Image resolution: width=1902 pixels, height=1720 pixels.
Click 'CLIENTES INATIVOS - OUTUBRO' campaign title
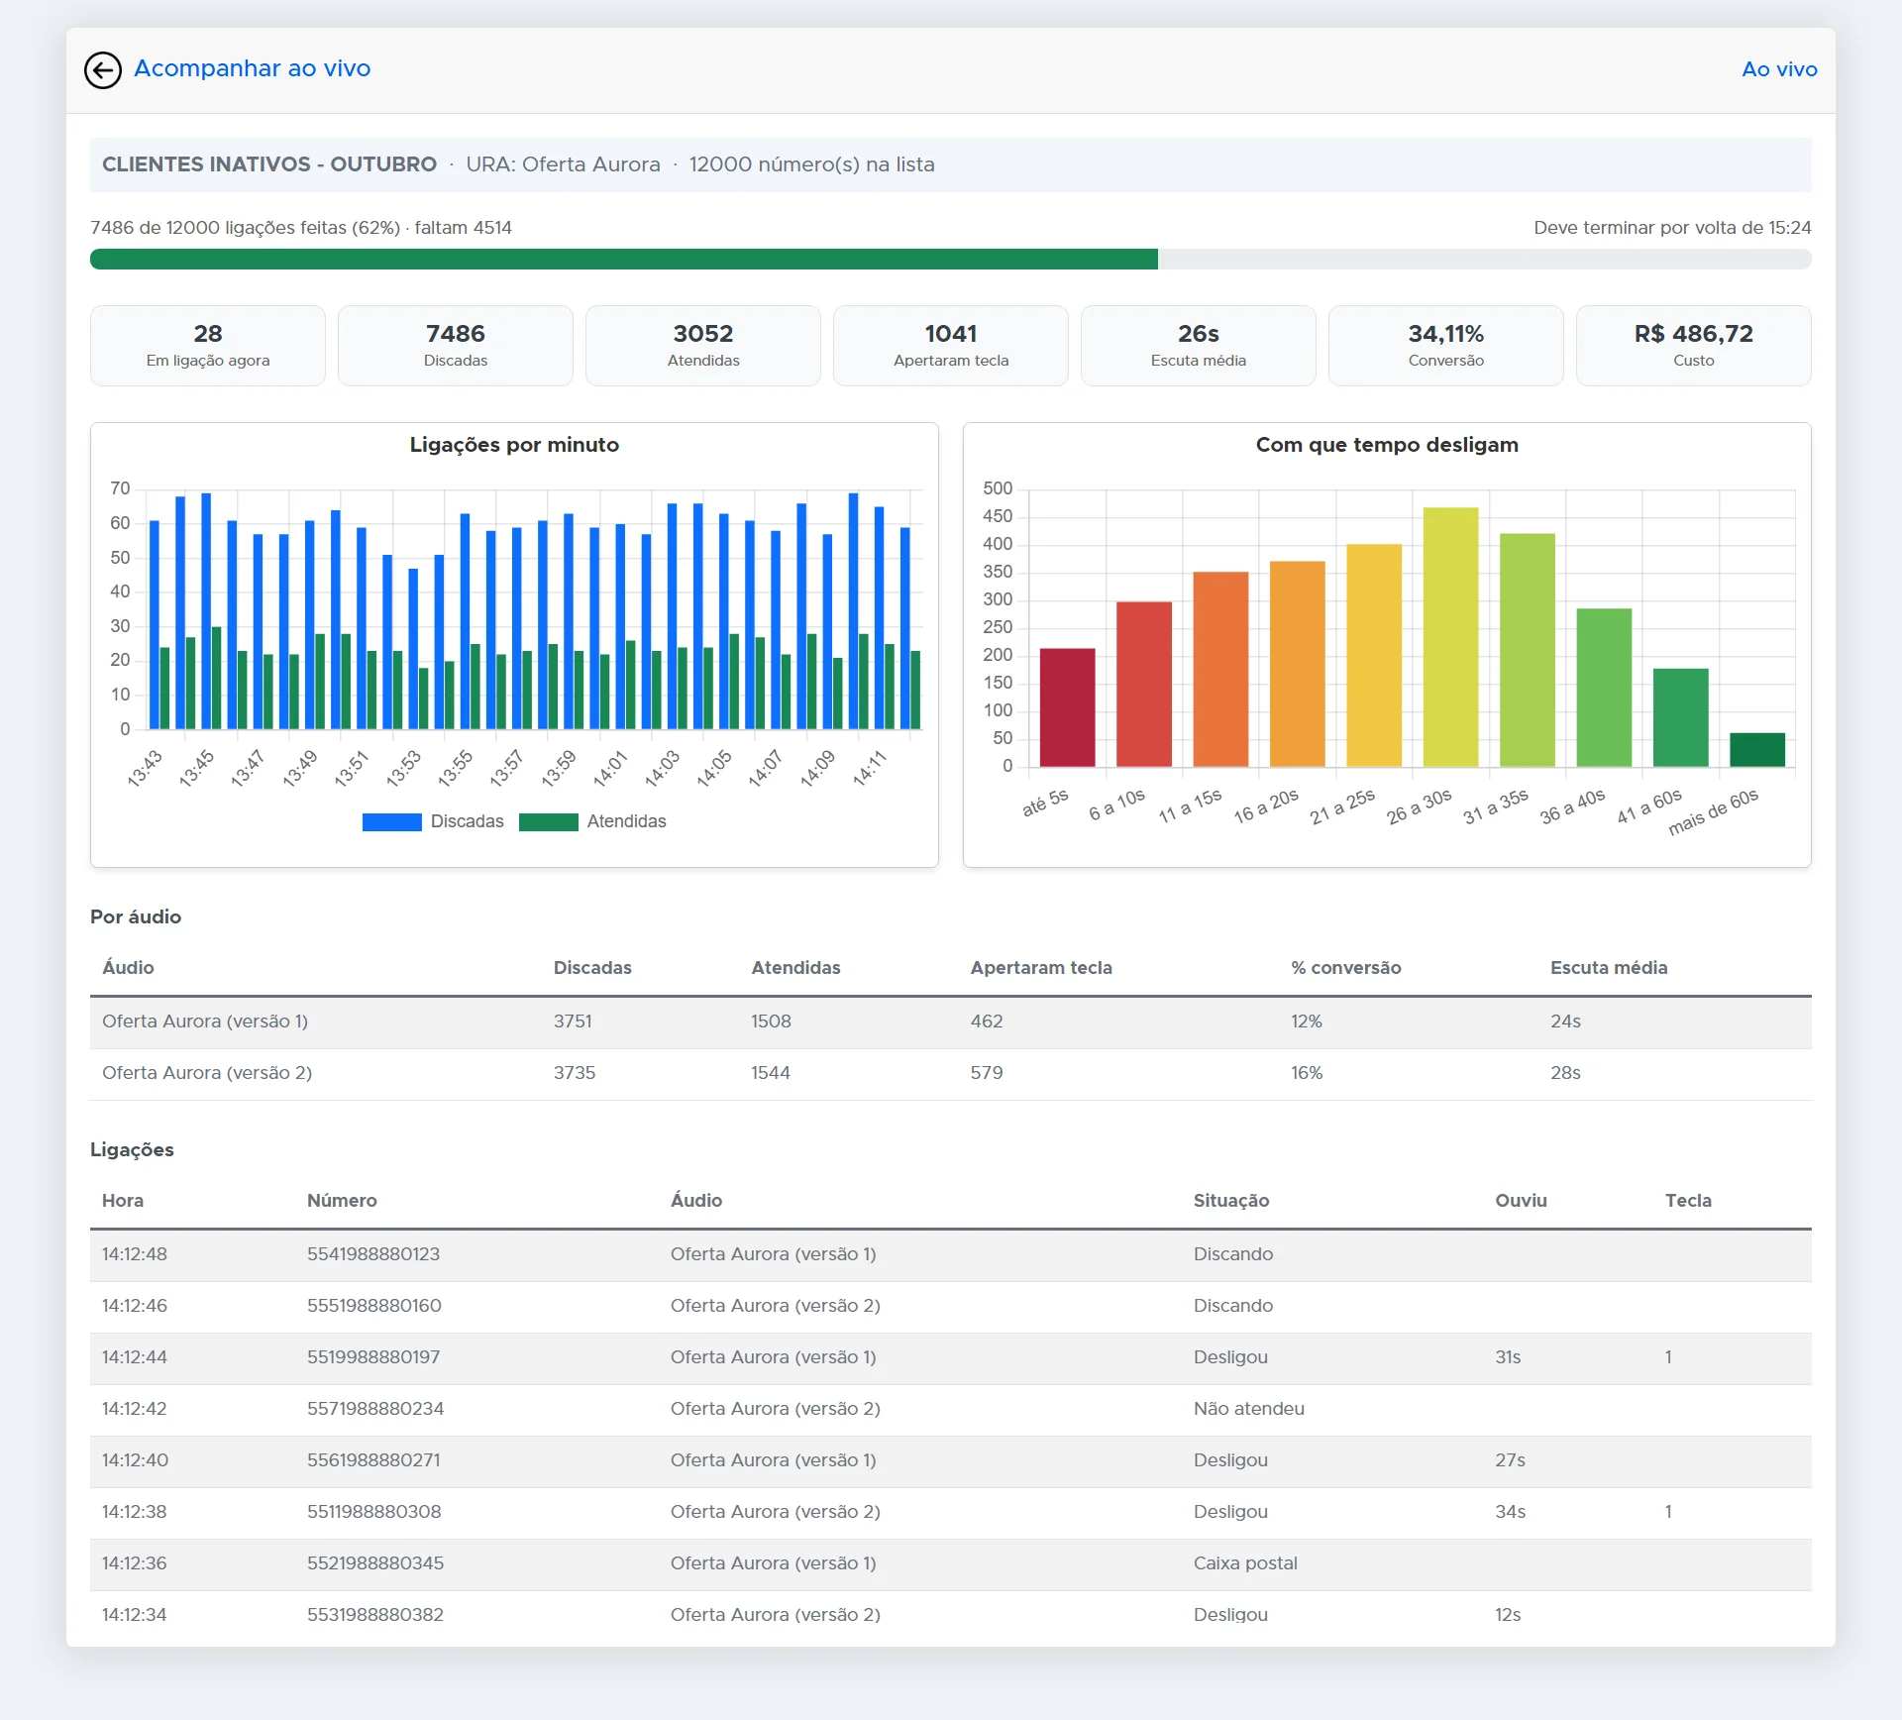[269, 164]
